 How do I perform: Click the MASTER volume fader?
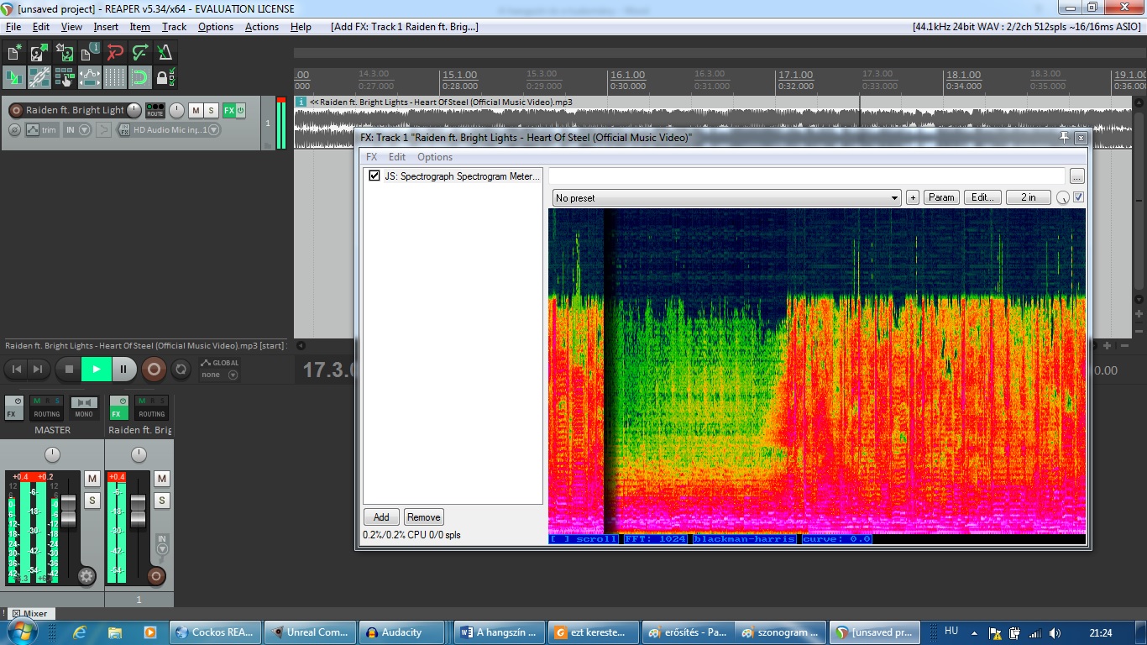click(69, 510)
